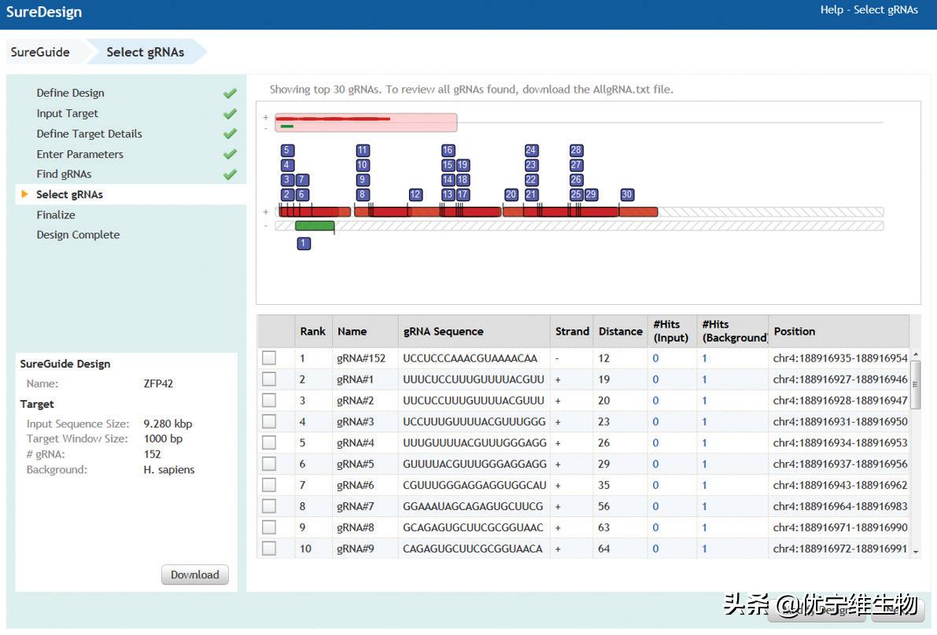
Task: Go to the Finalize step
Action: 56,215
